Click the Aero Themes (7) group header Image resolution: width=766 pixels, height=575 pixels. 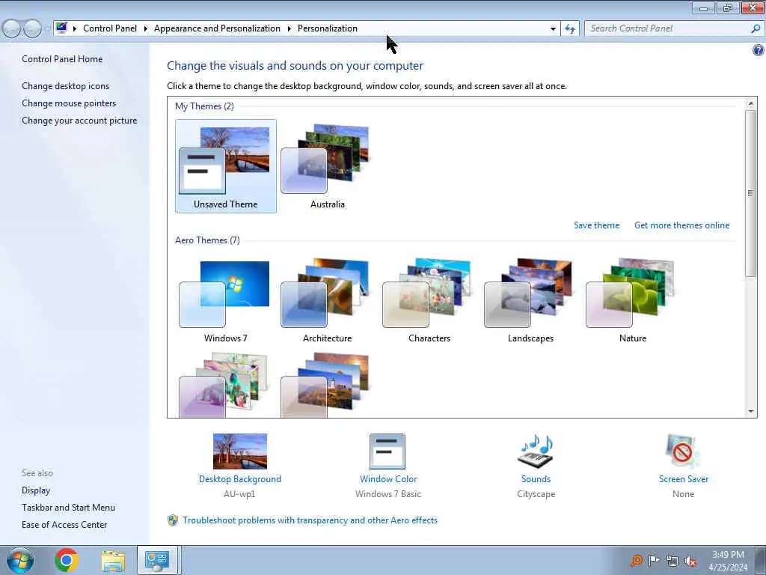(x=207, y=240)
